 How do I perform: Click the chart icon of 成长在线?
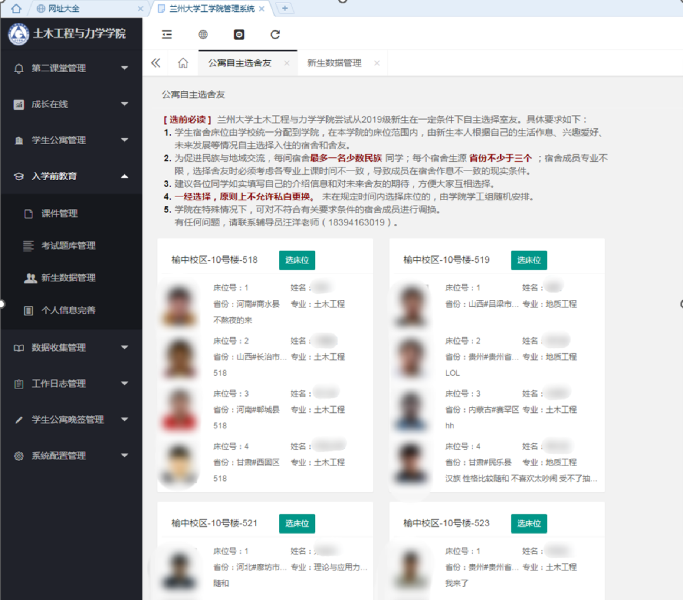[19, 104]
